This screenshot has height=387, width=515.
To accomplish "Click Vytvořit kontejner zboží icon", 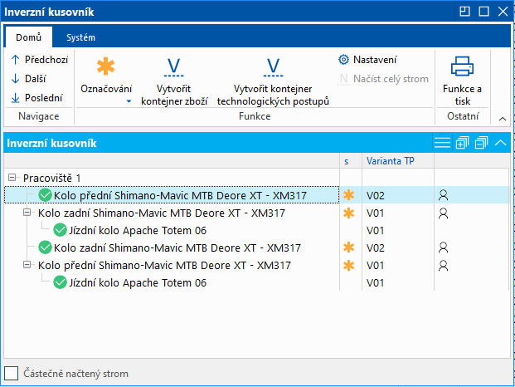I will click(173, 66).
